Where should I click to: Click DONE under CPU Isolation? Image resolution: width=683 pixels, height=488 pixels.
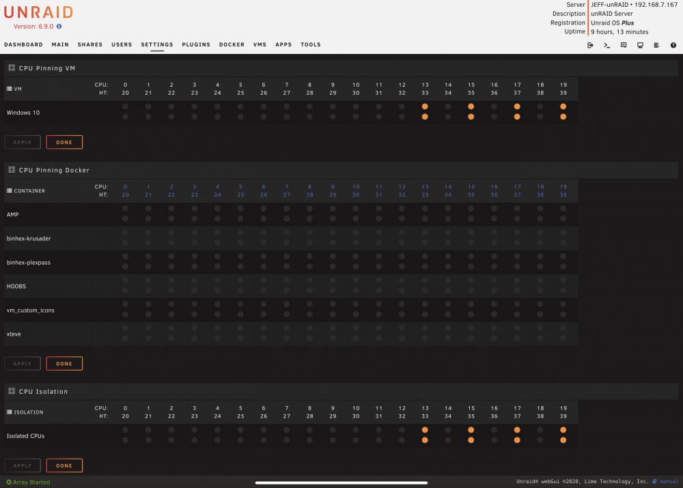click(x=64, y=465)
